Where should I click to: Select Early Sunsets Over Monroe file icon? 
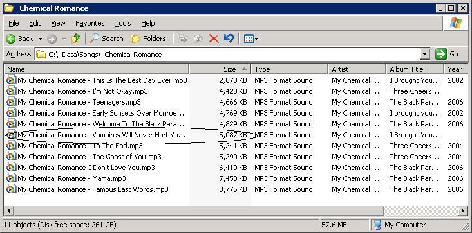click(x=11, y=113)
